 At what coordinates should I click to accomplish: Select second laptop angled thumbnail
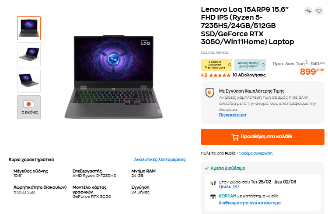point(29,54)
